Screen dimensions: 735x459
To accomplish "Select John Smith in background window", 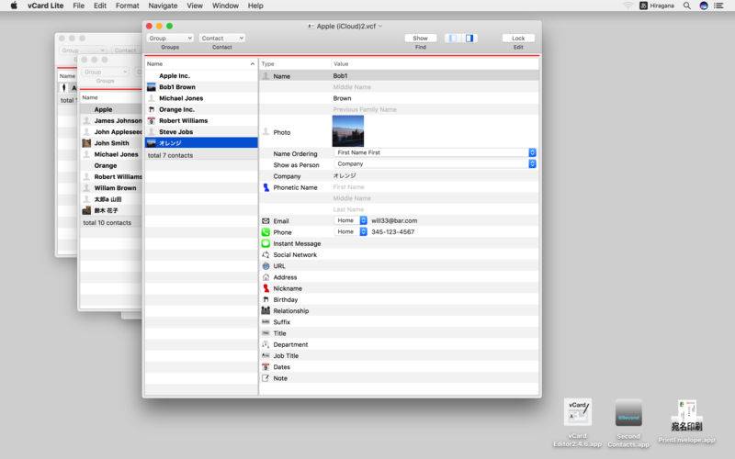I will coord(111,143).
